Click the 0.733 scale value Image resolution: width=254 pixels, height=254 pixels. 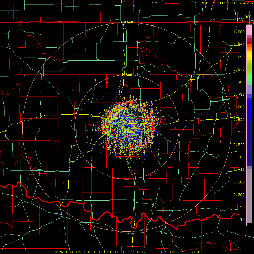(239, 95)
